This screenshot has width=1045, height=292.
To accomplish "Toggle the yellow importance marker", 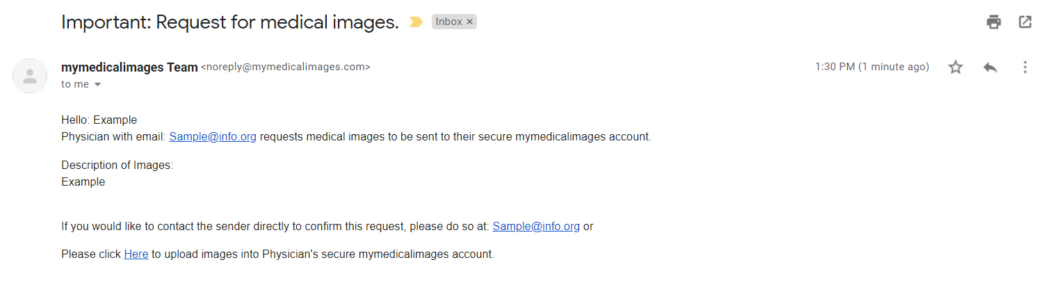I will pyautogui.click(x=415, y=22).
